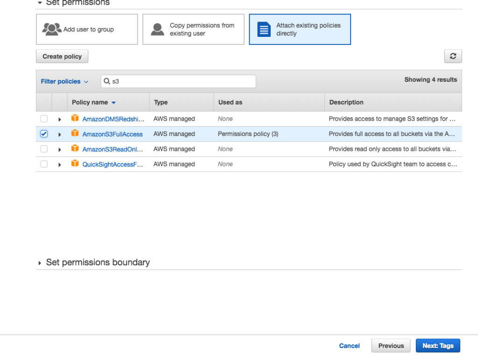Screen dimensions: 478x356
Task: Open the AmazonDMSRedshi... policy link
Action: pyautogui.click(x=113, y=119)
